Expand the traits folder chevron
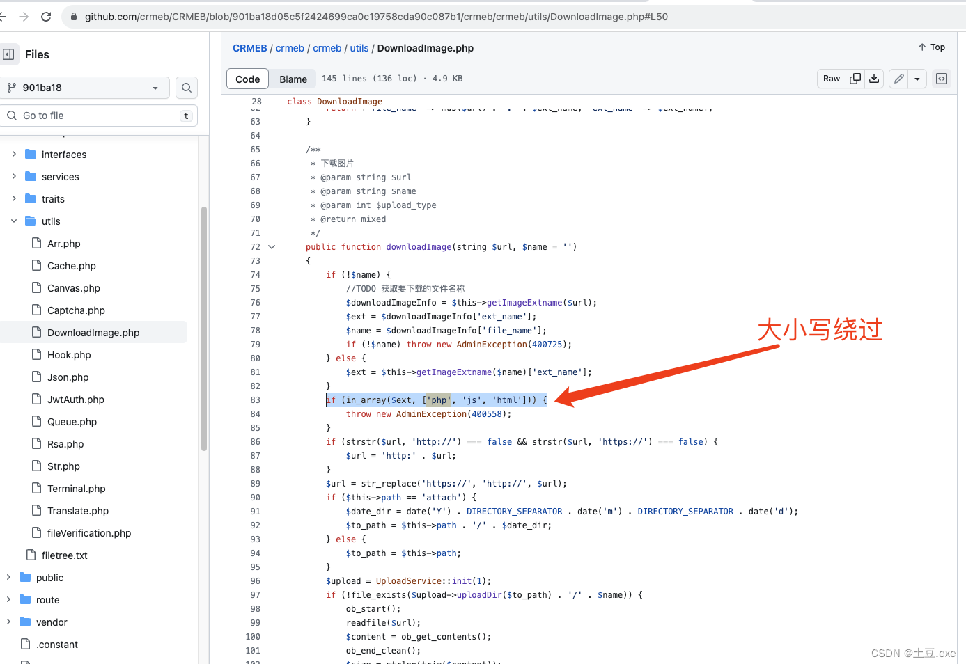This screenshot has width=966, height=664. (14, 199)
